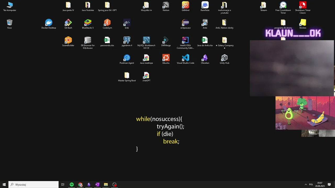This screenshot has width=335, height=188.
Task: Open inoformacje o youtube folder
Action: pyautogui.click(x=225, y=8)
